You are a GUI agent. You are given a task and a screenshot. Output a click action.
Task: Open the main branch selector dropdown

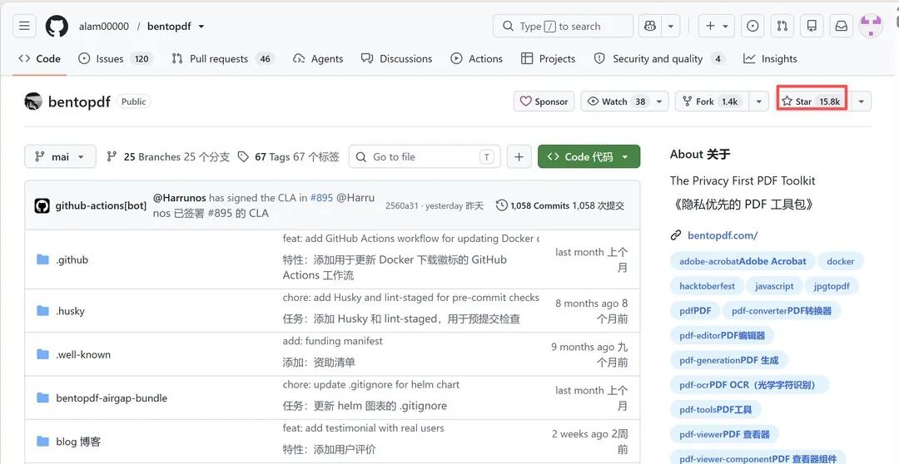click(60, 156)
